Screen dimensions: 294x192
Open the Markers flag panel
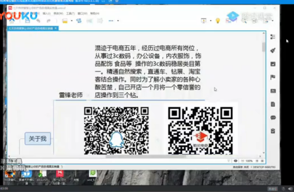click(x=273, y=77)
